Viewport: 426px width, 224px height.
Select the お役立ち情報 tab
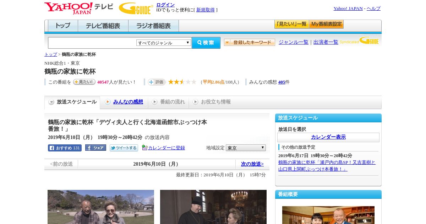[x=212, y=102]
